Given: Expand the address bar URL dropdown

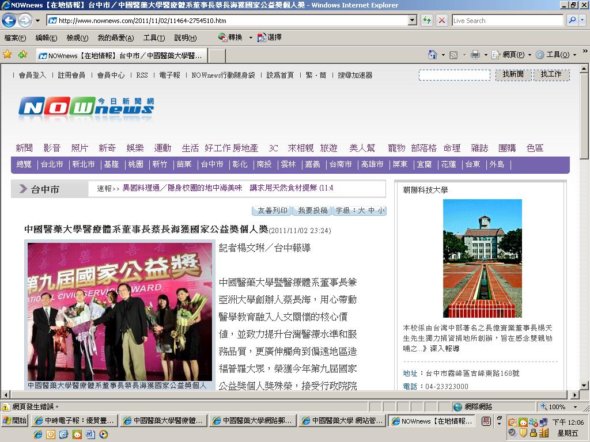Looking at the screenshot, I should (413, 20).
